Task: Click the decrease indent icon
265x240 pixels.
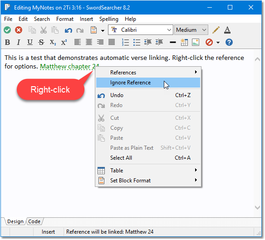Action: pyautogui.click(x=148, y=42)
